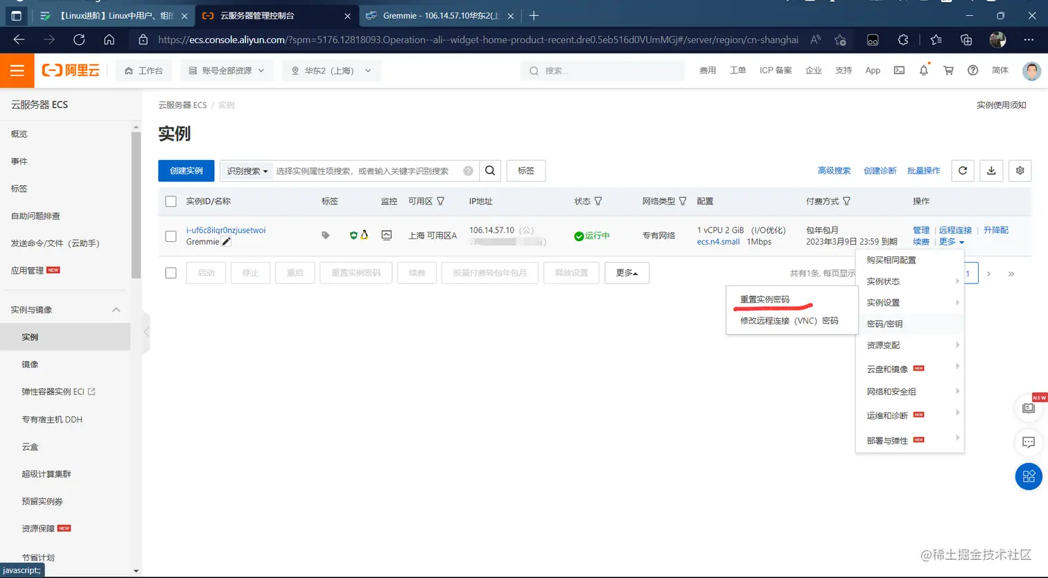
Task: Open the user avatar in console header
Action: [1033, 70]
